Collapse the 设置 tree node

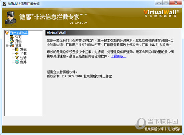(7, 45)
